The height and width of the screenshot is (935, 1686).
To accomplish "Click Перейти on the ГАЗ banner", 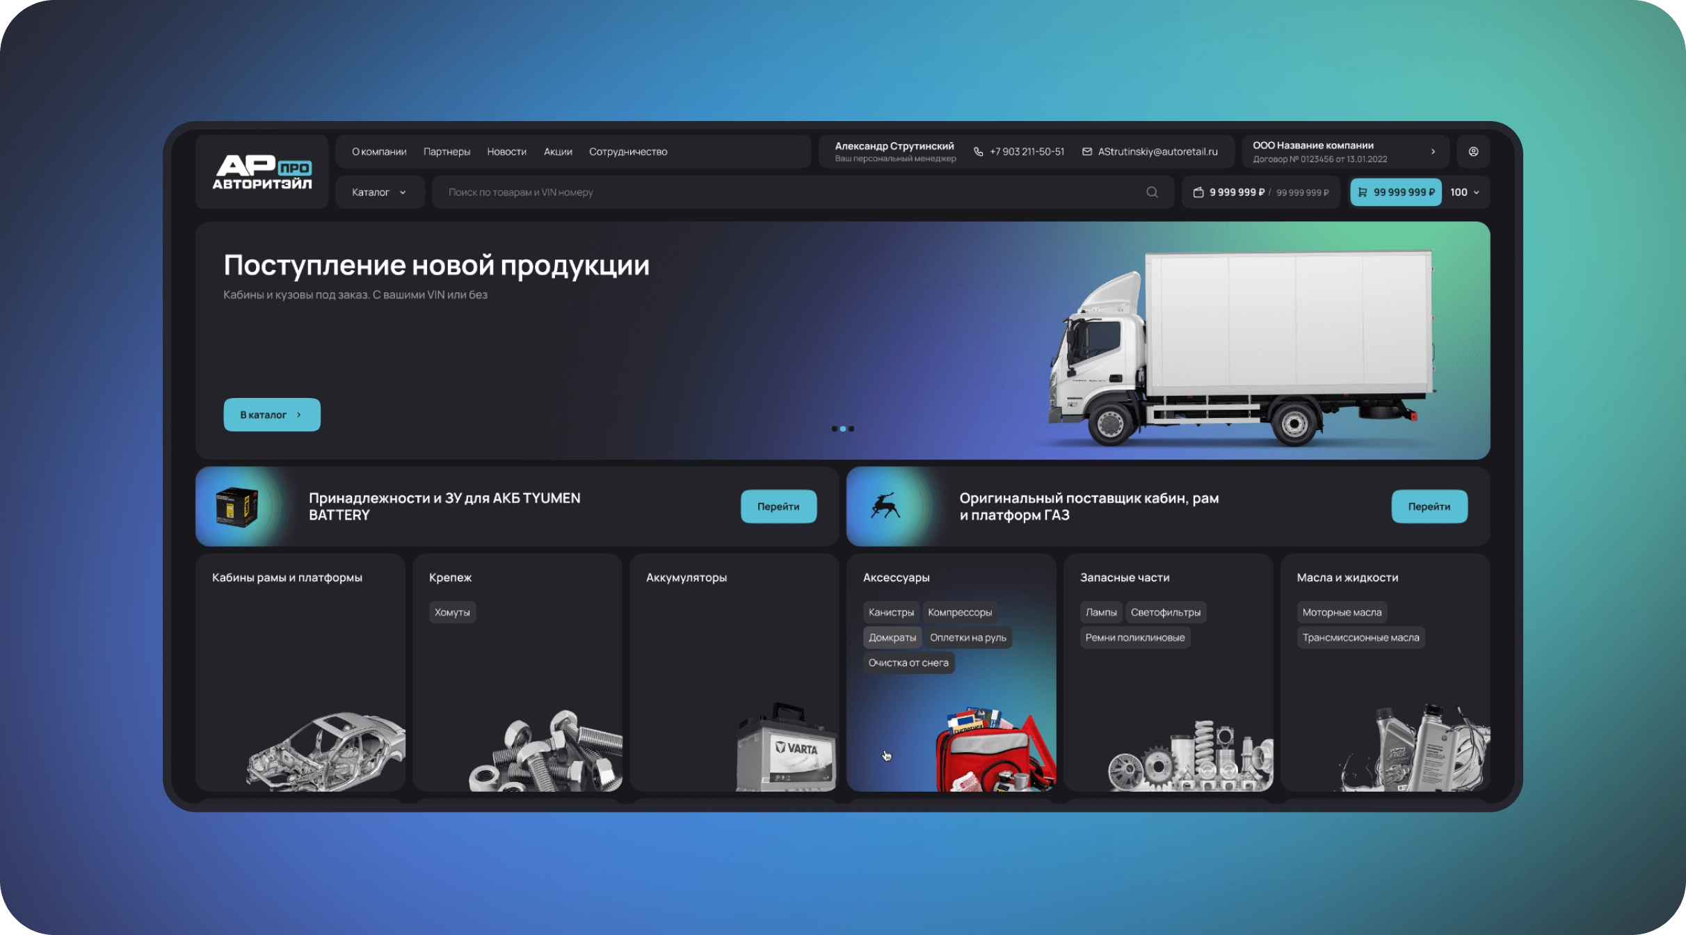I will click(1429, 506).
